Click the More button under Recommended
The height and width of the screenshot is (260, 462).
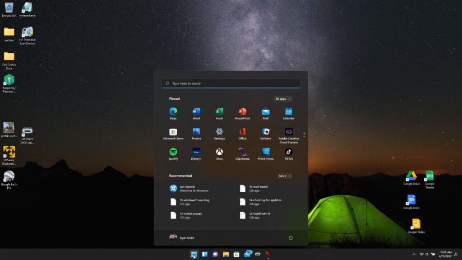[285, 176]
